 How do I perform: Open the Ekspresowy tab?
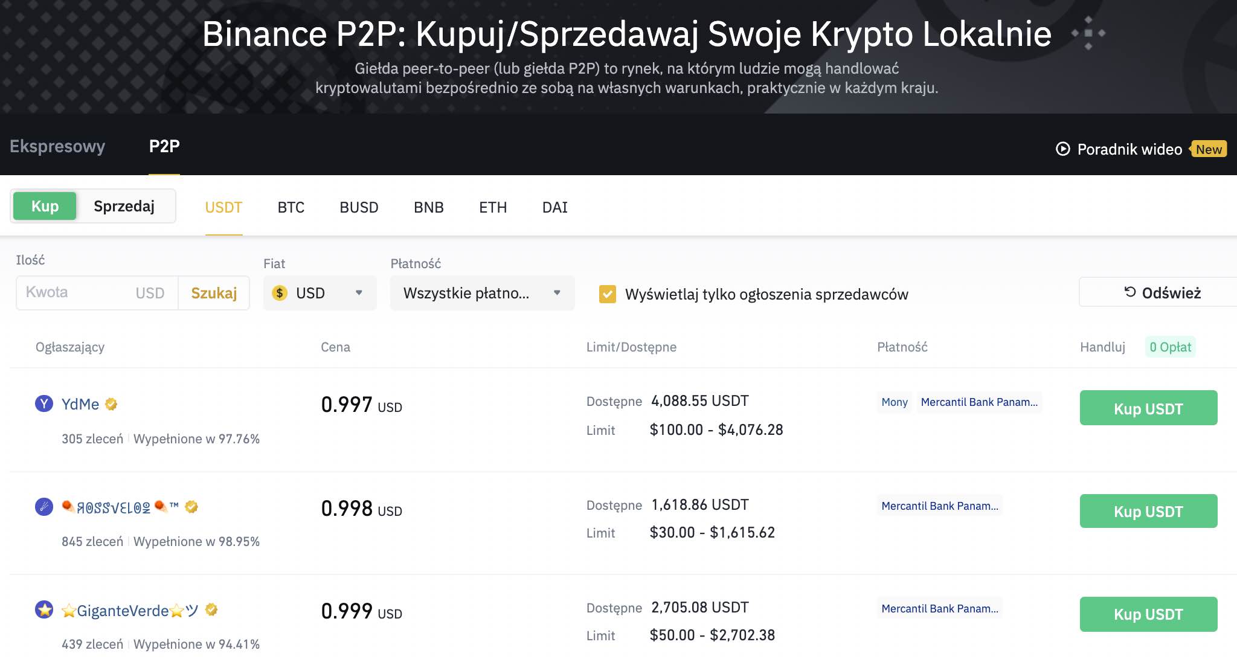tap(57, 146)
